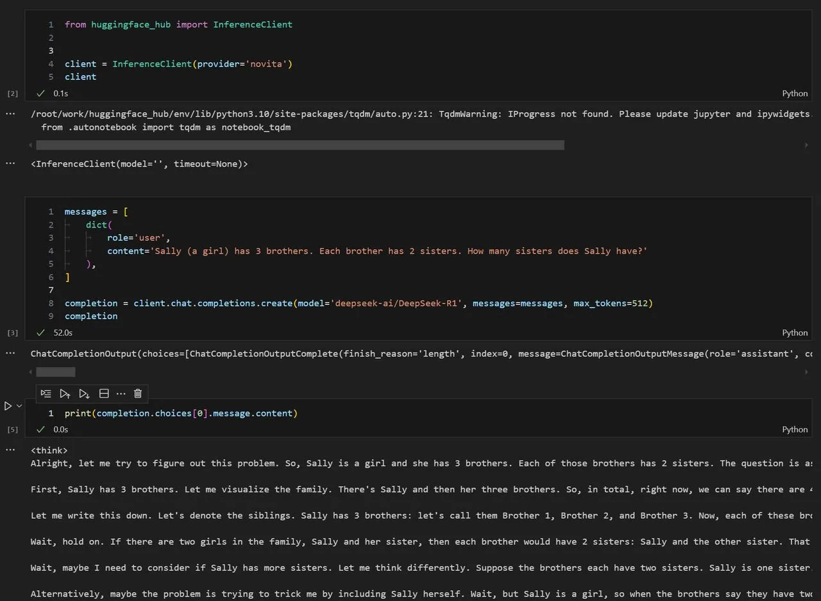This screenshot has width=821, height=601.
Task: Click output line starting 'Wait, hold on'
Action: click(421, 541)
